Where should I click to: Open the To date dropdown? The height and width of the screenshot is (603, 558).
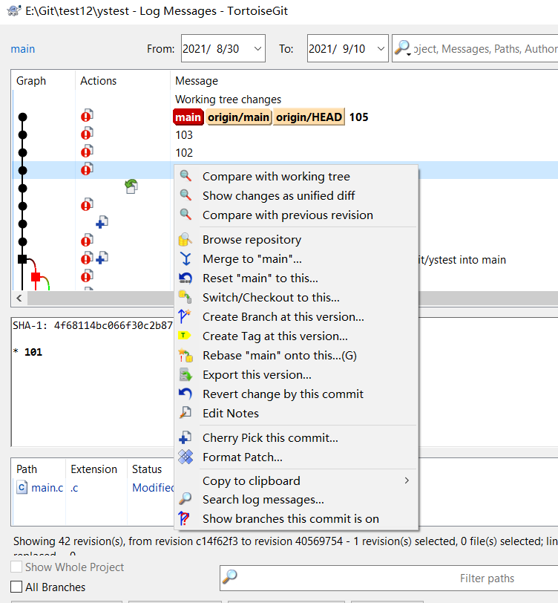(381, 48)
